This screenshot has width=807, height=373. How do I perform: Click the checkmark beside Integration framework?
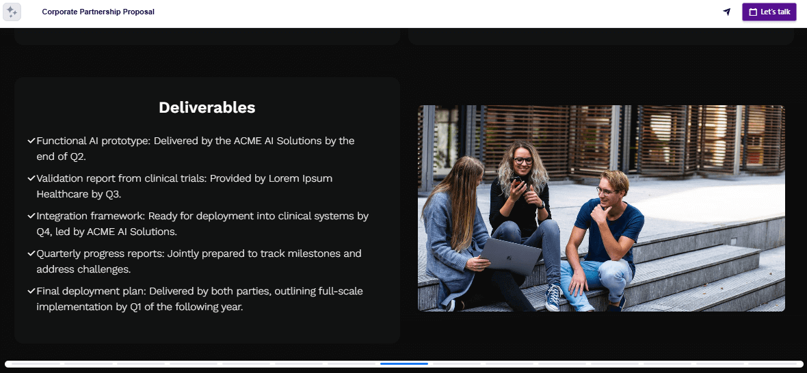click(31, 216)
